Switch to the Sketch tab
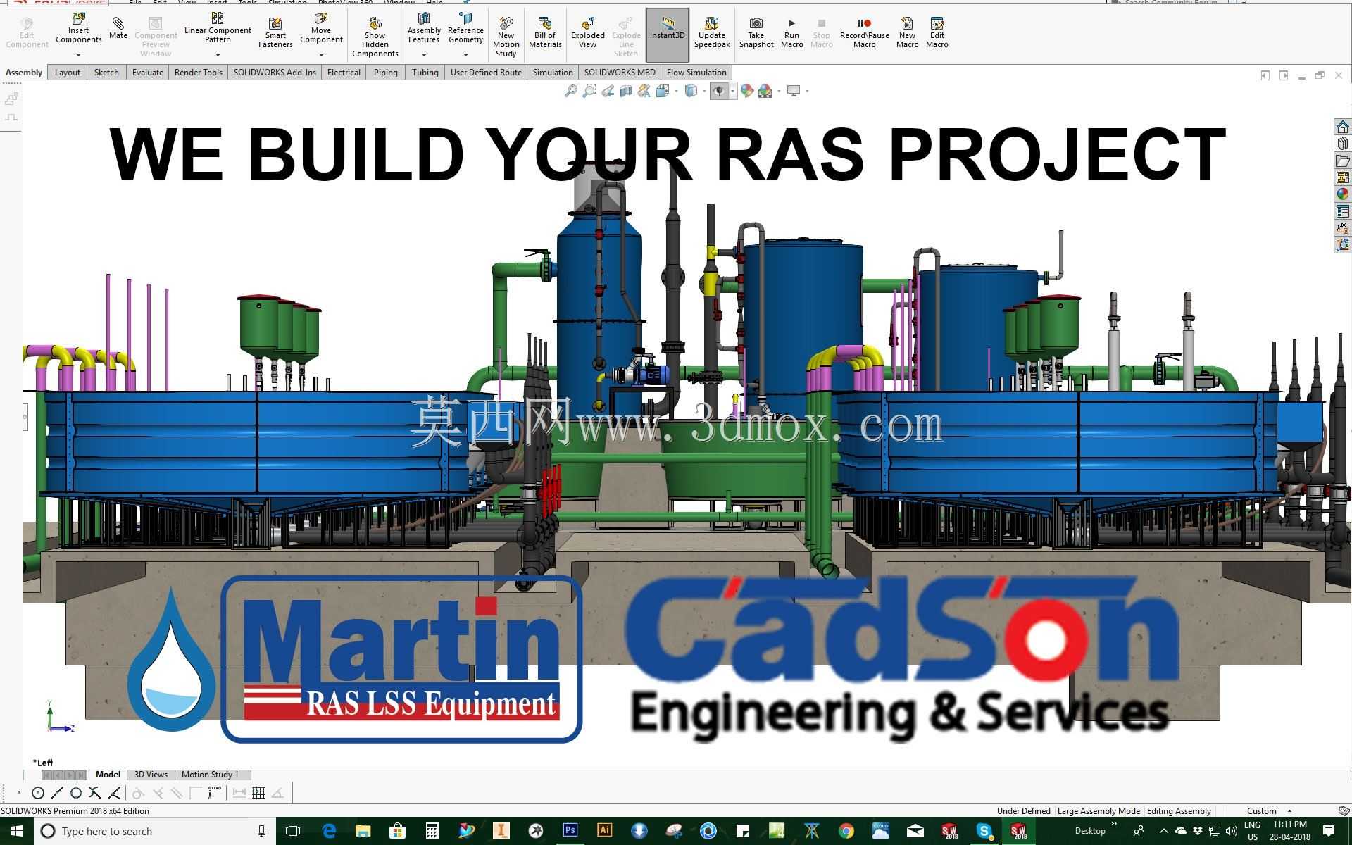The image size is (1352, 845). tap(106, 72)
